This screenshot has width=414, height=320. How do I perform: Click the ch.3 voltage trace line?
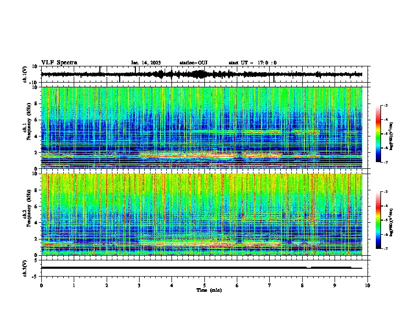click(201, 268)
